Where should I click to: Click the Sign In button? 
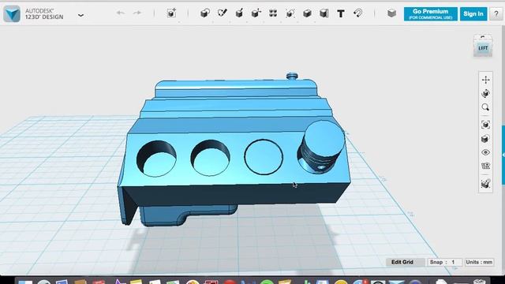pyautogui.click(x=473, y=14)
